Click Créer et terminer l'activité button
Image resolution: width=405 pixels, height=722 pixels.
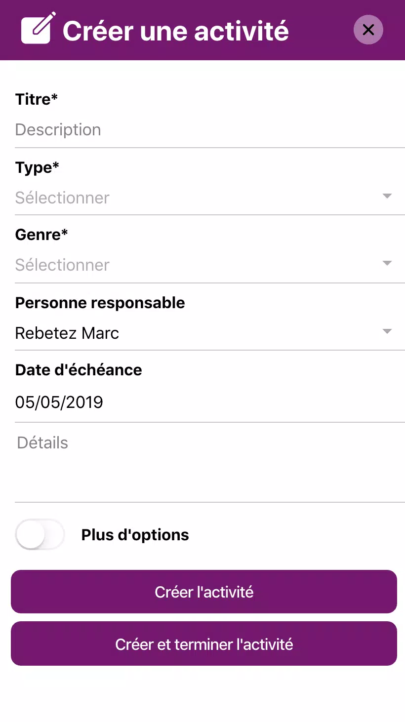(204, 643)
